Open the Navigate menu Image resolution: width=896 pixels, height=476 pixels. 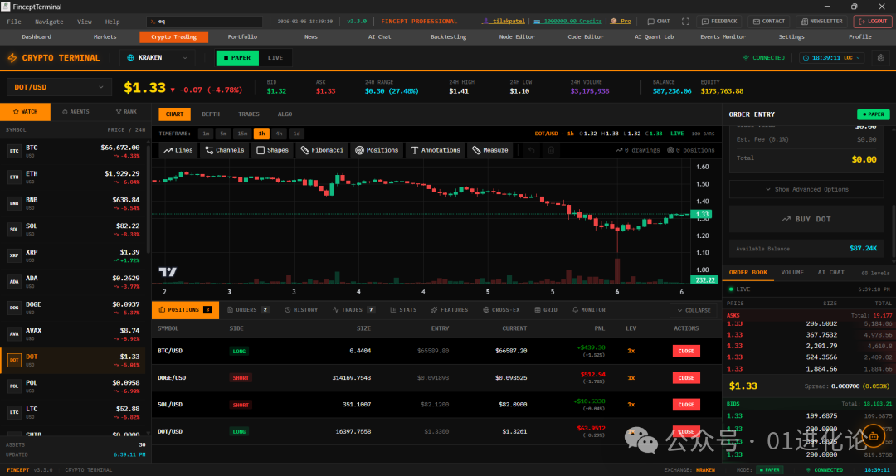49,22
